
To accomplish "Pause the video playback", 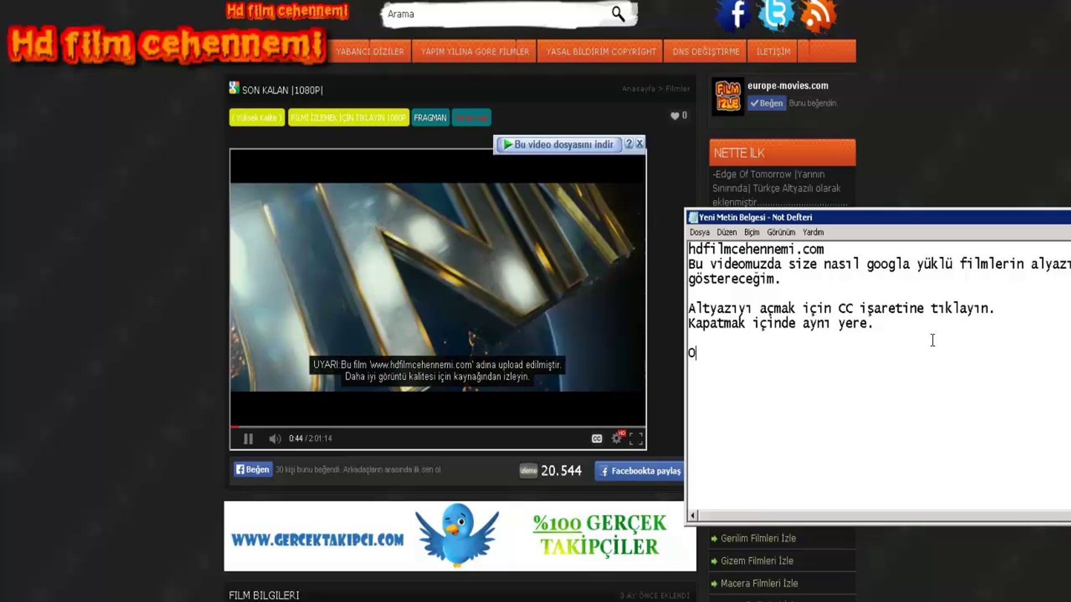I will pos(248,439).
